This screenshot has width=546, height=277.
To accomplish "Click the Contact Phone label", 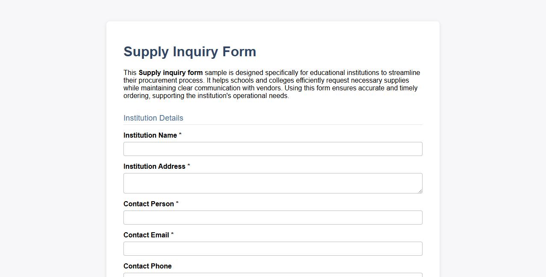I will point(147,266).
